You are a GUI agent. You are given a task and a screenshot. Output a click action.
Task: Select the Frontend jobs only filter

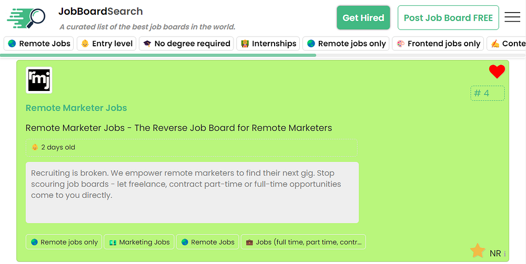point(438,44)
